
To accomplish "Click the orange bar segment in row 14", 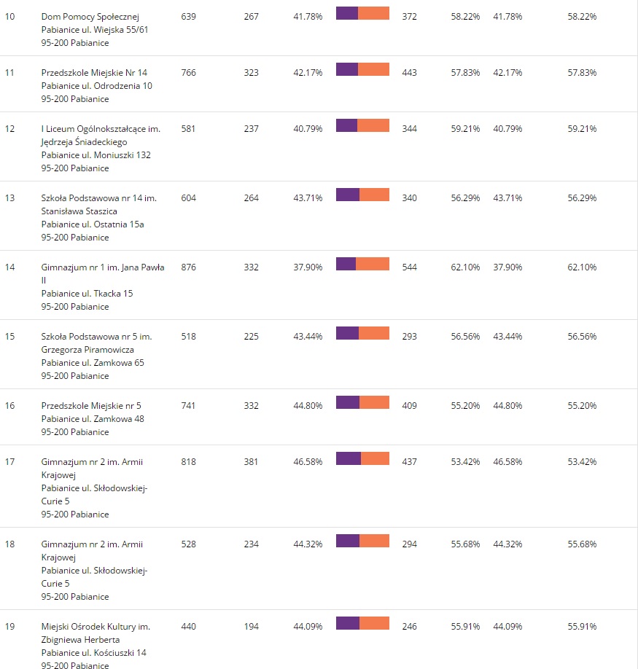I will pyautogui.click(x=373, y=264).
